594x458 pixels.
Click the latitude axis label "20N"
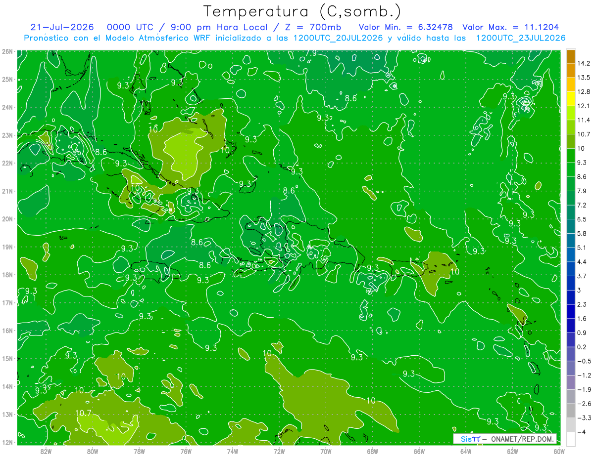[x=7, y=219]
